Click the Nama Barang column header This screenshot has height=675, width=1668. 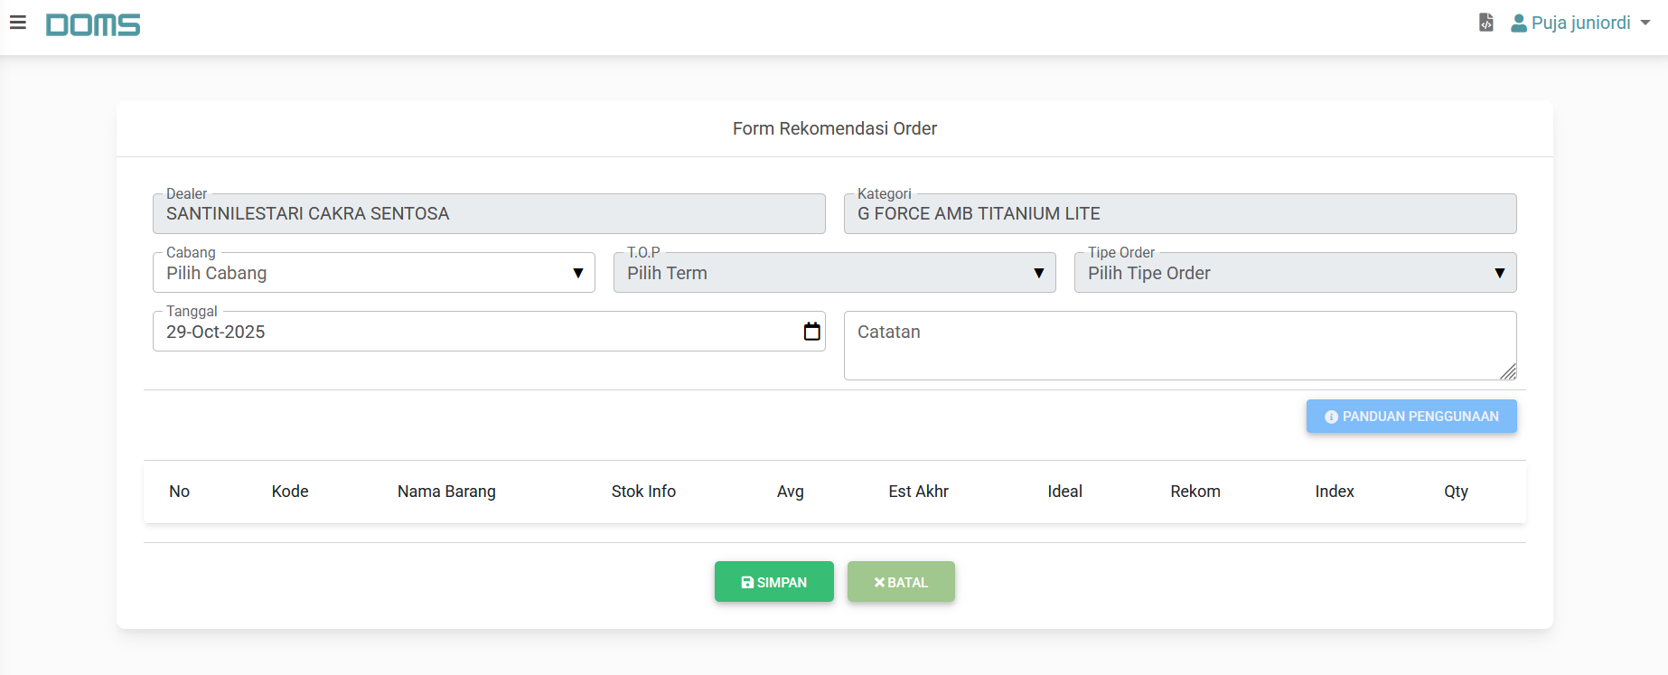tap(446, 492)
